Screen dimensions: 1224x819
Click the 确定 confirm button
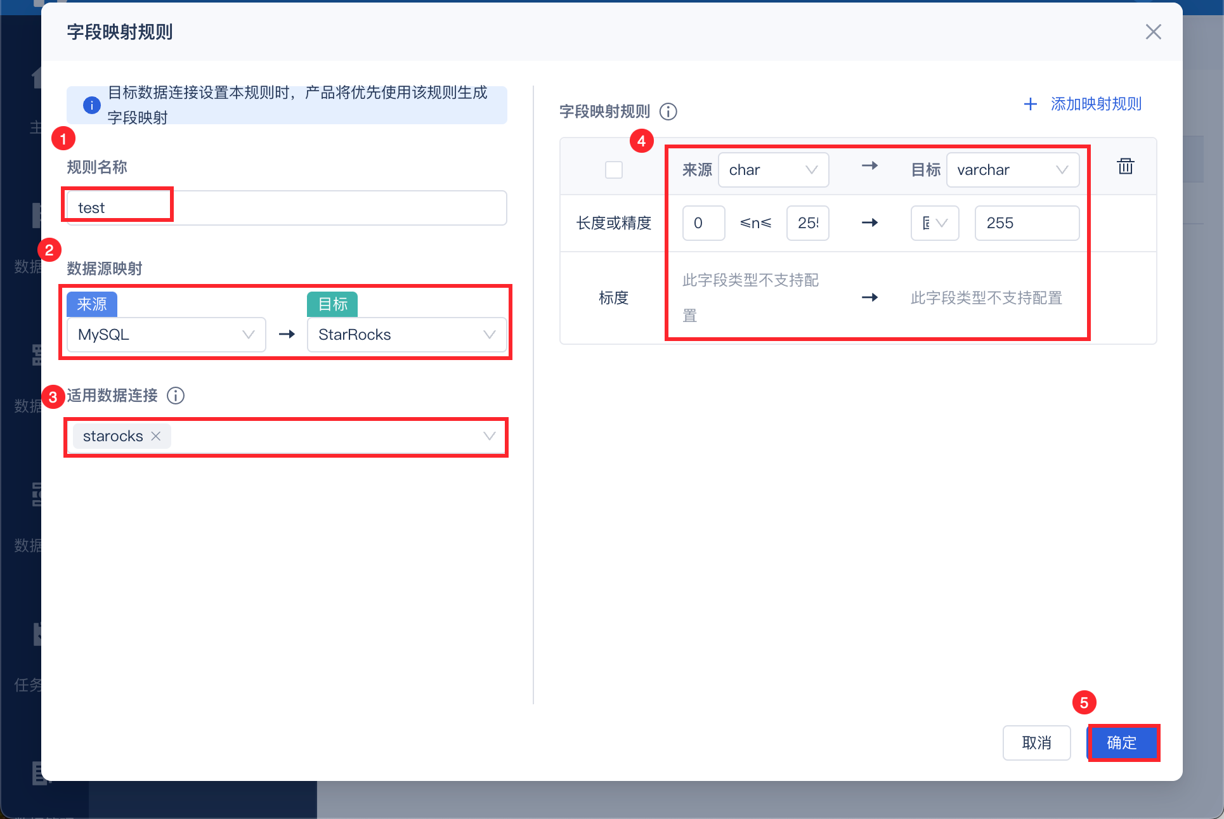coord(1121,742)
